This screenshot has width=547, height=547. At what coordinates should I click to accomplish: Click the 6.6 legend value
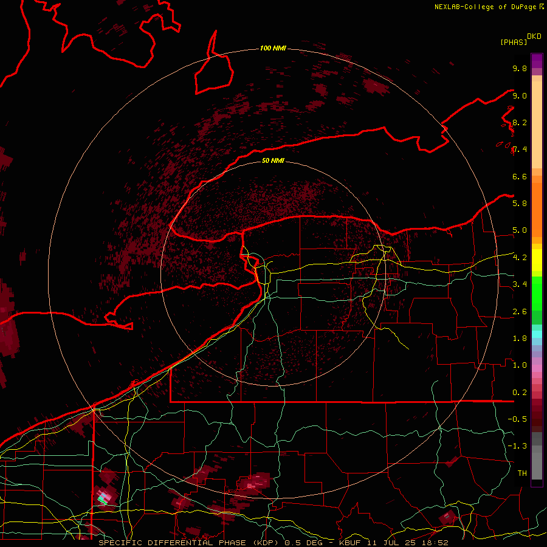click(x=520, y=176)
